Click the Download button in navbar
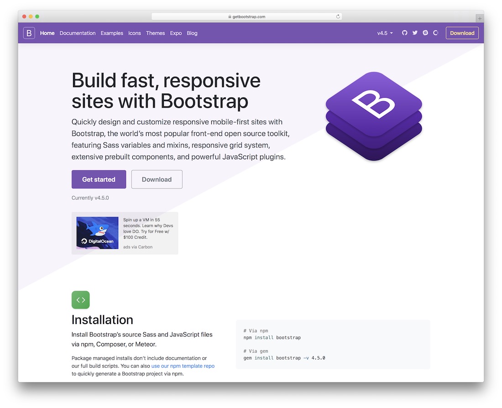502x408 pixels. (x=462, y=33)
